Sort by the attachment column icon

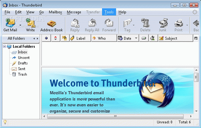tap(144, 38)
